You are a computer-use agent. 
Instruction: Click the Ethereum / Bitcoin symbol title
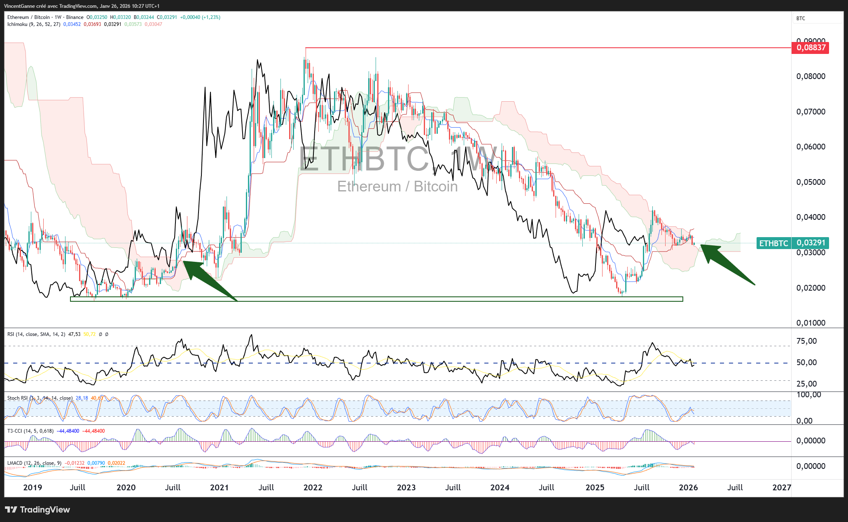click(28, 17)
